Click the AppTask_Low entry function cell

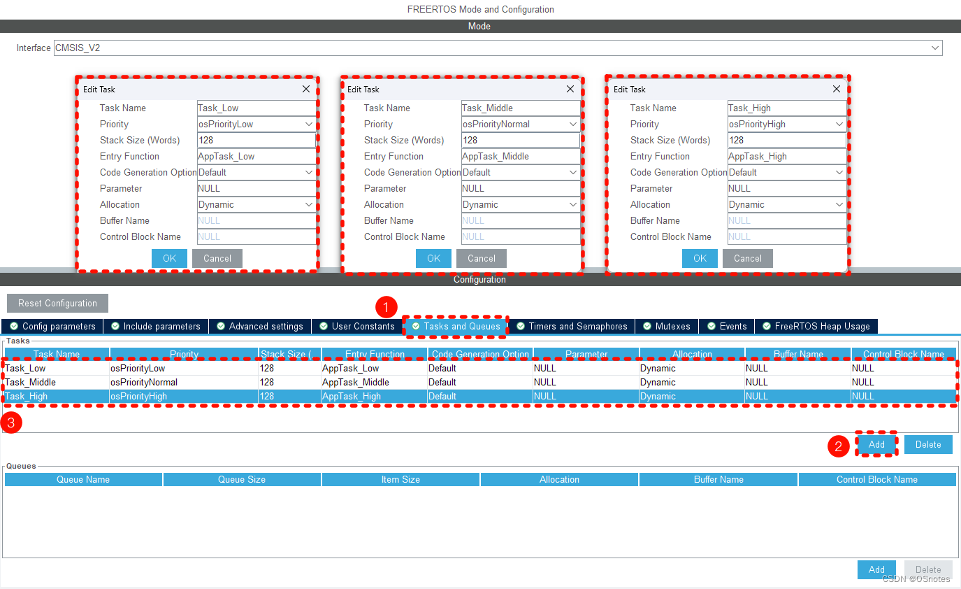(374, 368)
